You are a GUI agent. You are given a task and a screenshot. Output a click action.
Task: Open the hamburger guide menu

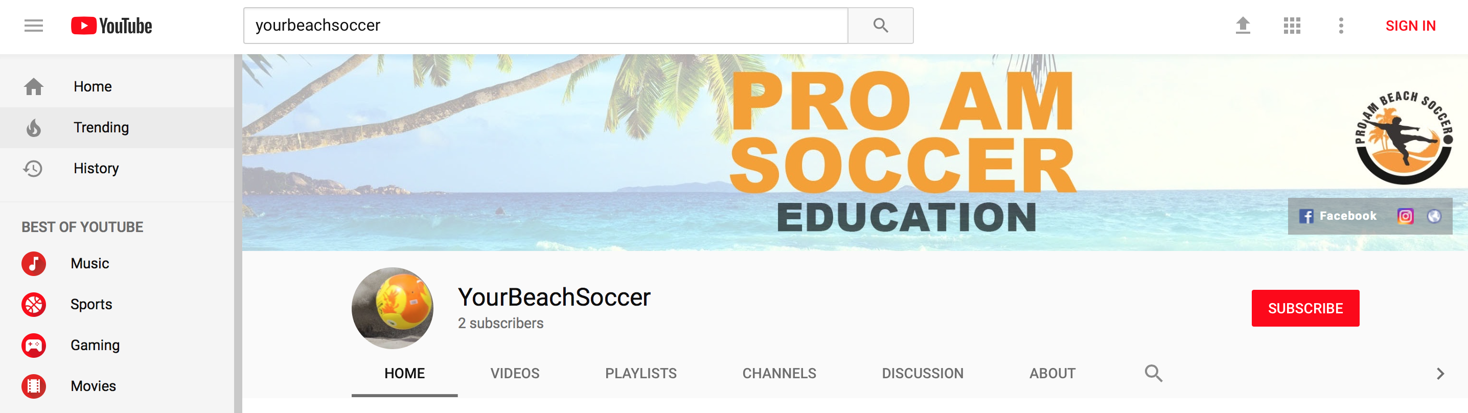click(x=34, y=26)
